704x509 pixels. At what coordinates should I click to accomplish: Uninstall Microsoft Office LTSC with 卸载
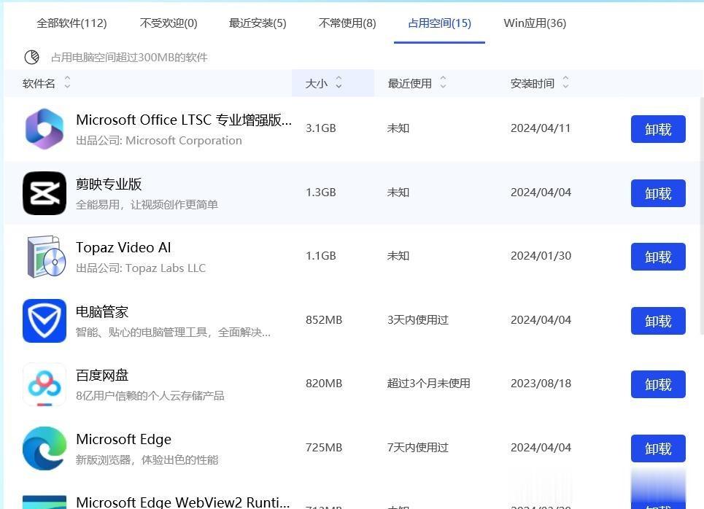point(658,129)
